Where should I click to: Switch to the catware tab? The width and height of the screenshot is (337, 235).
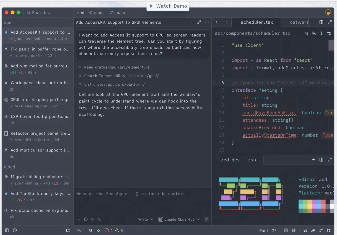point(295,22)
